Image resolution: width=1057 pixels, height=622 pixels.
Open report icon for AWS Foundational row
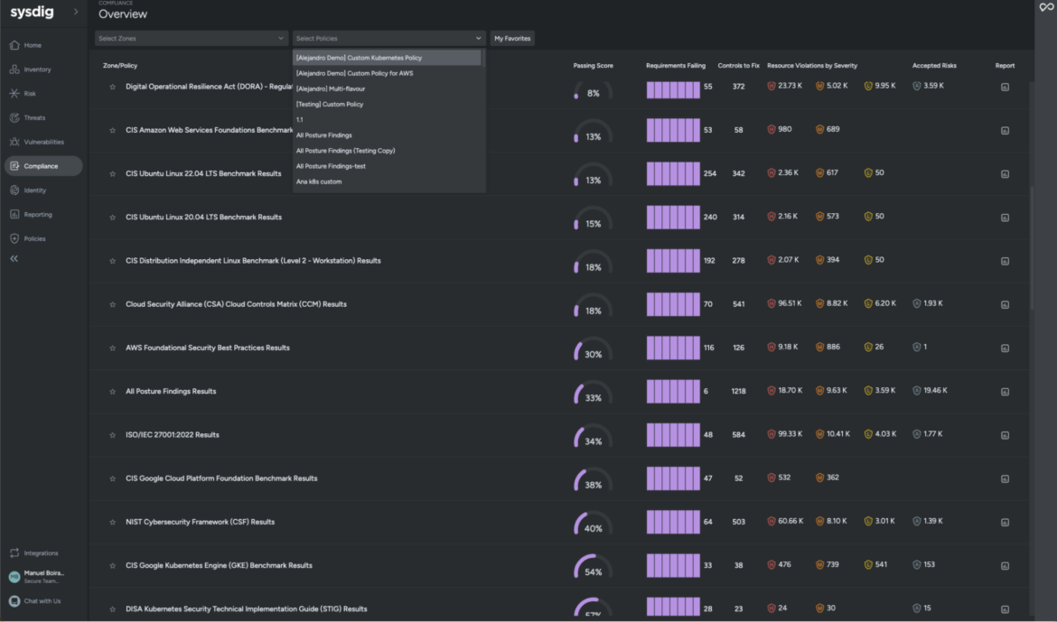[1005, 348]
